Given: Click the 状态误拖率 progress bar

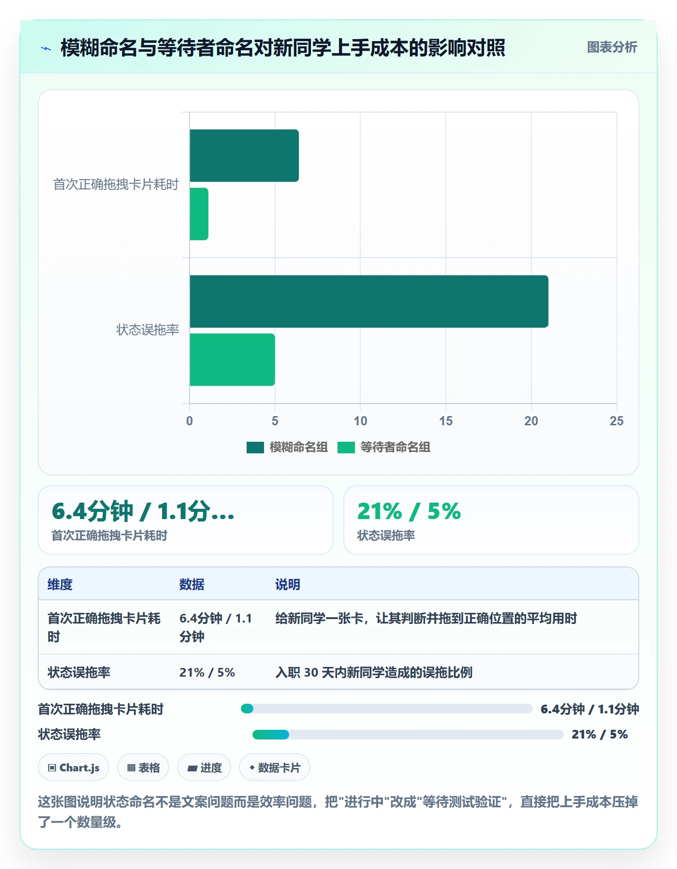Looking at the screenshot, I should (x=408, y=735).
